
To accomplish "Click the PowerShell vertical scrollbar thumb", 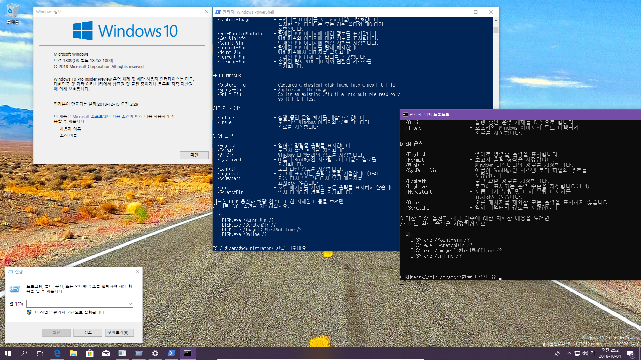I will [496, 30].
